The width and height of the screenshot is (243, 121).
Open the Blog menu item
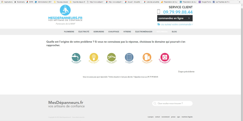[174, 32]
